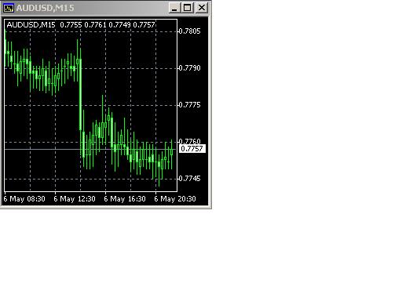402x301 pixels.
Task: Click the 6 May 08:30 time label
Action: pos(24,199)
